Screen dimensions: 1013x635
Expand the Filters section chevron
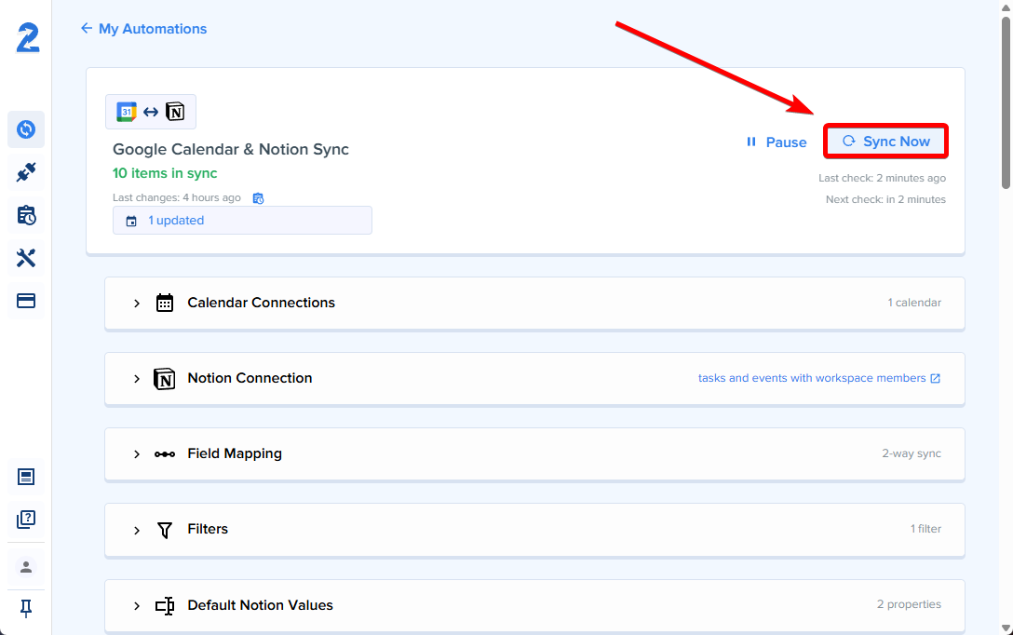(x=136, y=531)
